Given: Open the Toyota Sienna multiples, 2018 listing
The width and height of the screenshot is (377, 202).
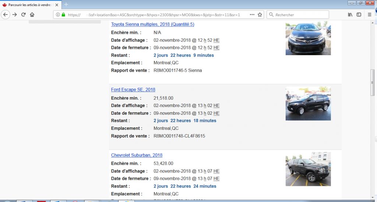Looking at the screenshot, I should (152, 24).
